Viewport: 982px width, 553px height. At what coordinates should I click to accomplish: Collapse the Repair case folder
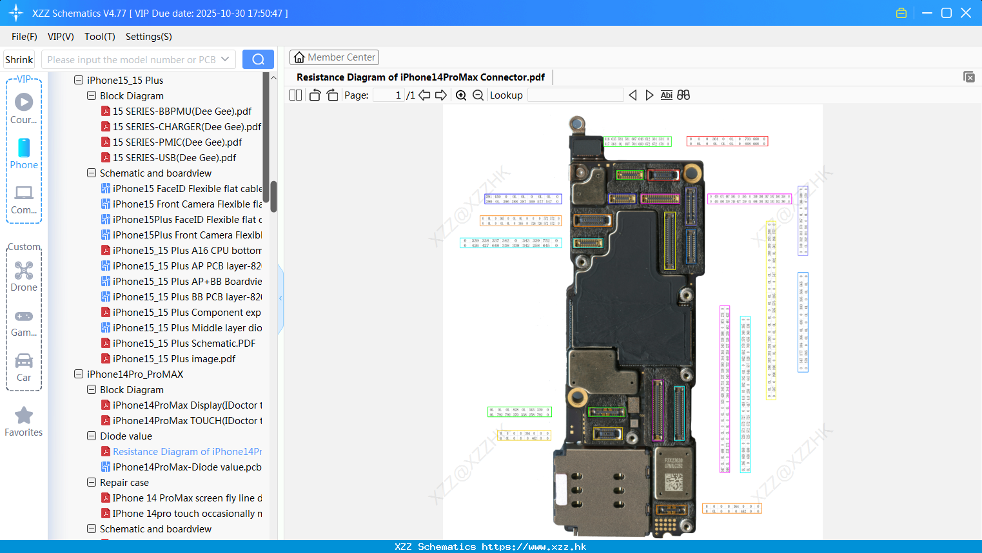coord(92,483)
